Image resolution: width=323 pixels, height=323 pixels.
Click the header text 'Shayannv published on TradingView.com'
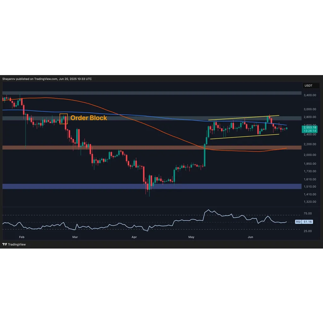30,79
